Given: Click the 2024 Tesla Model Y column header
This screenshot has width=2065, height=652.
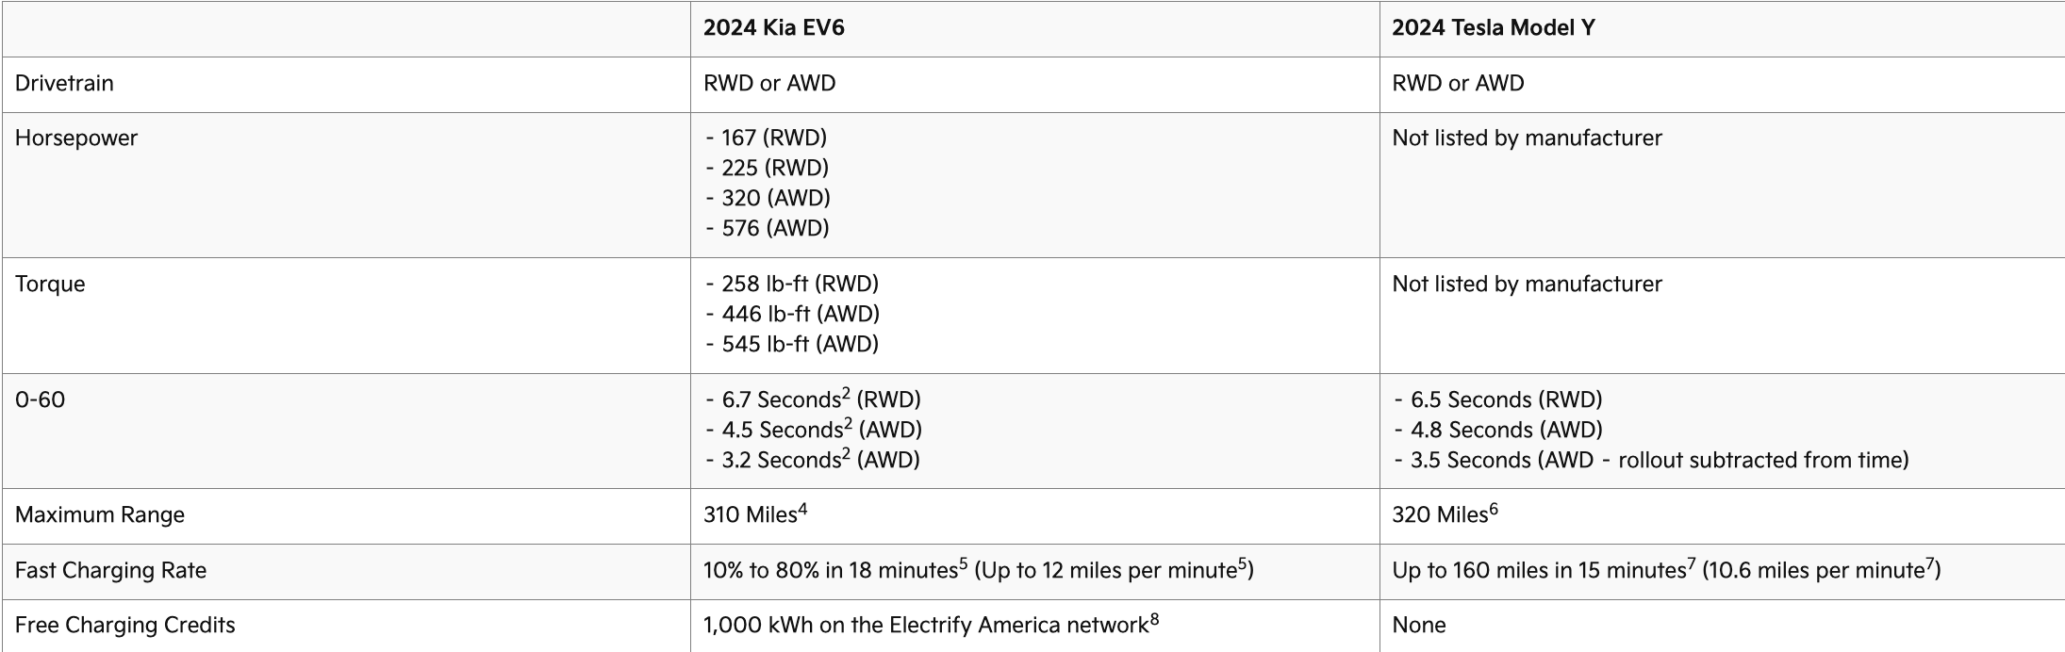Looking at the screenshot, I should (x=1493, y=28).
